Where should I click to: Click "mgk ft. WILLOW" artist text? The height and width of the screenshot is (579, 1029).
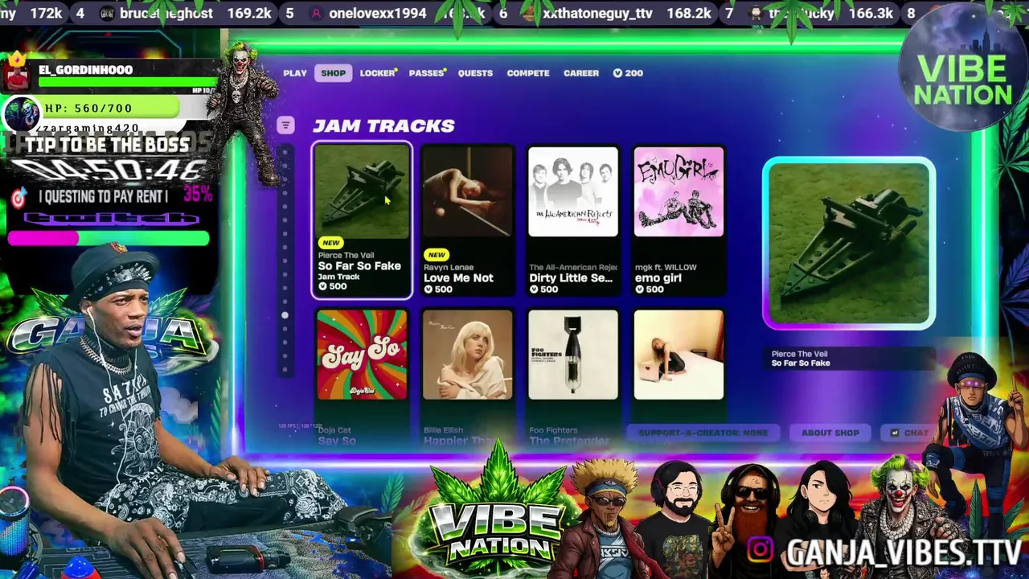tap(666, 267)
